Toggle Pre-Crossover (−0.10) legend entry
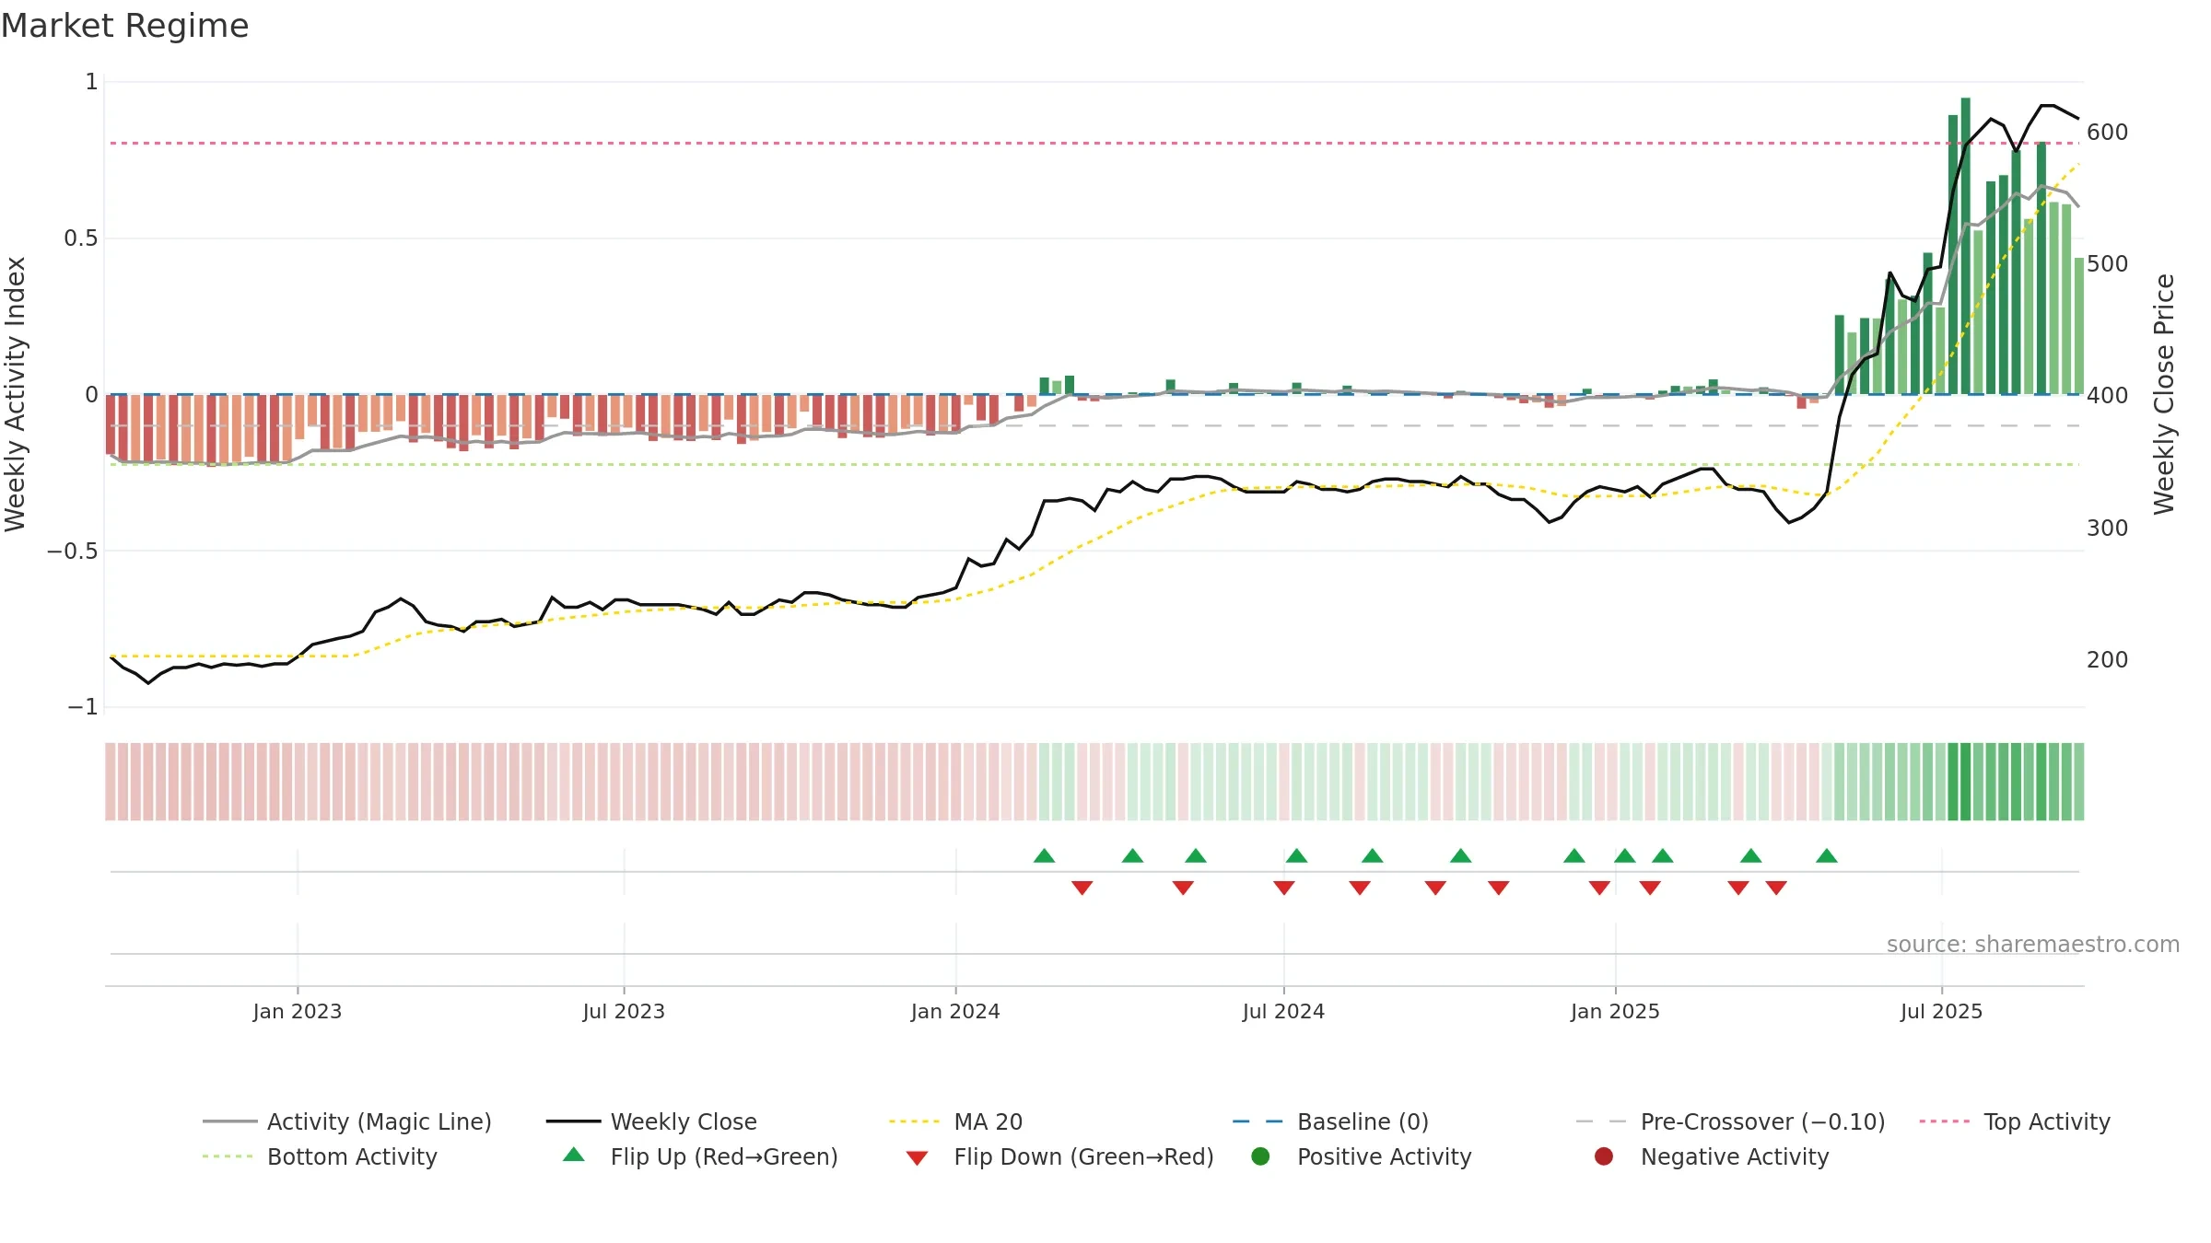Image resolution: width=2211 pixels, height=1243 pixels. point(1730,1121)
